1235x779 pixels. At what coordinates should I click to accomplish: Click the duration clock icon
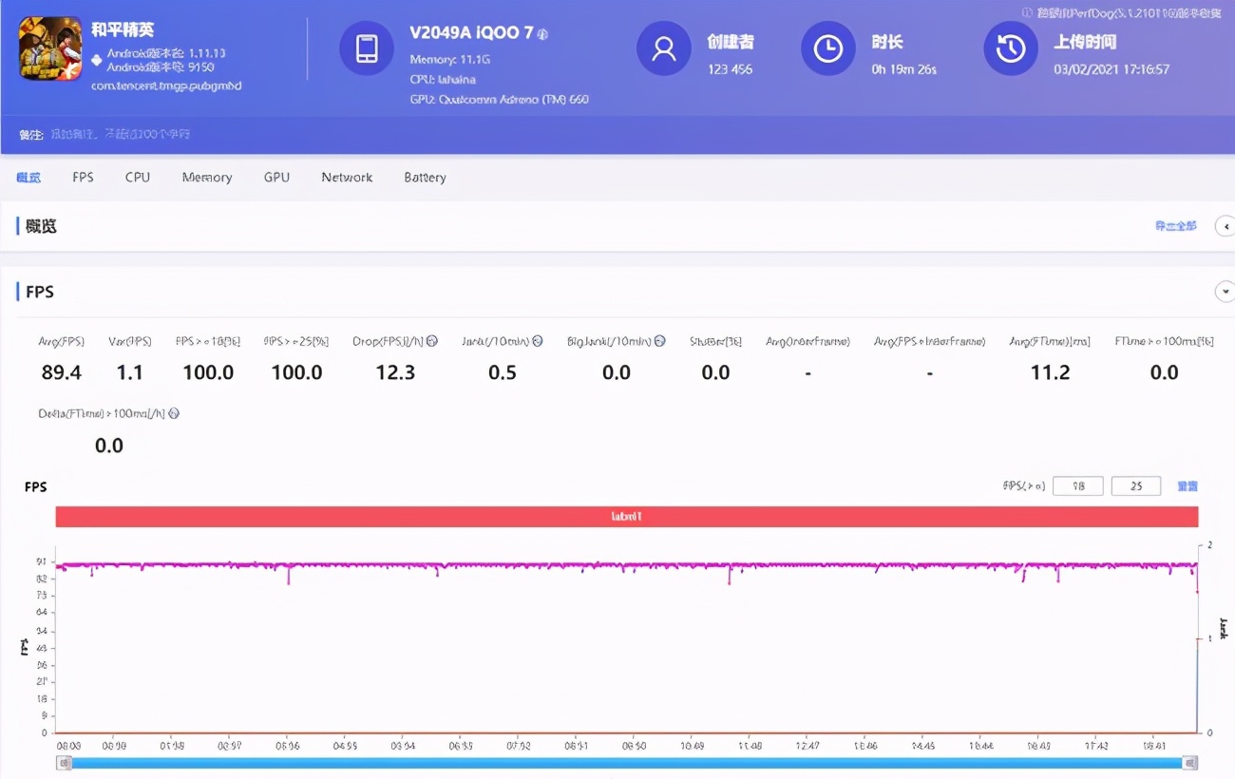click(827, 48)
